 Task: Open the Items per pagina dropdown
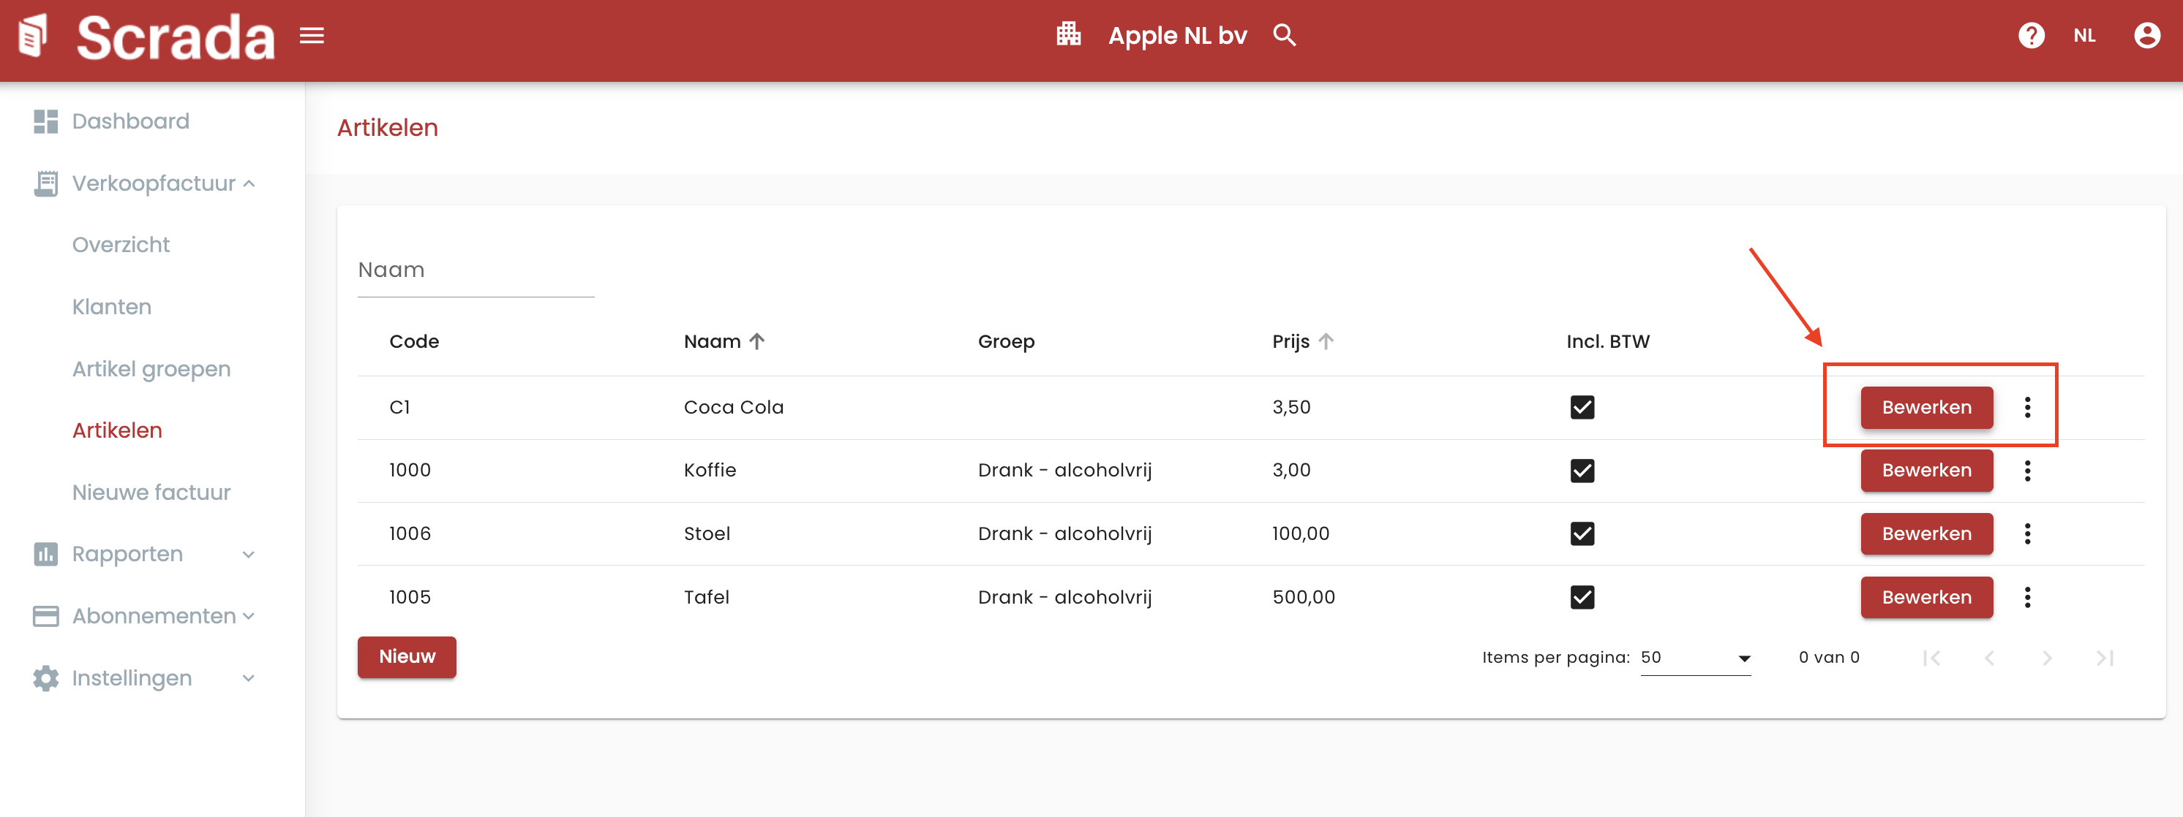(1695, 658)
